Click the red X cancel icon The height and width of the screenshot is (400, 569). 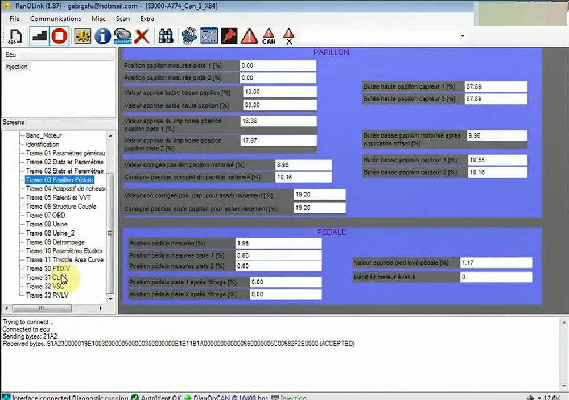coord(142,36)
